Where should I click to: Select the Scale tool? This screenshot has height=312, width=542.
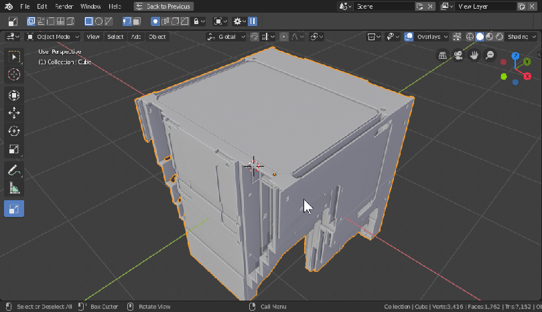pyautogui.click(x=14, y=149)
